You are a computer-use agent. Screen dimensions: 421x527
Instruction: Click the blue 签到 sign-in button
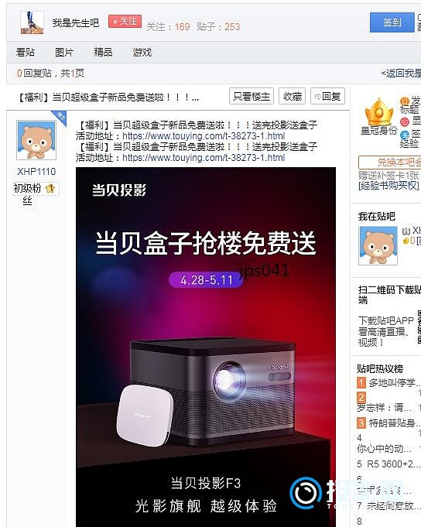392,22
